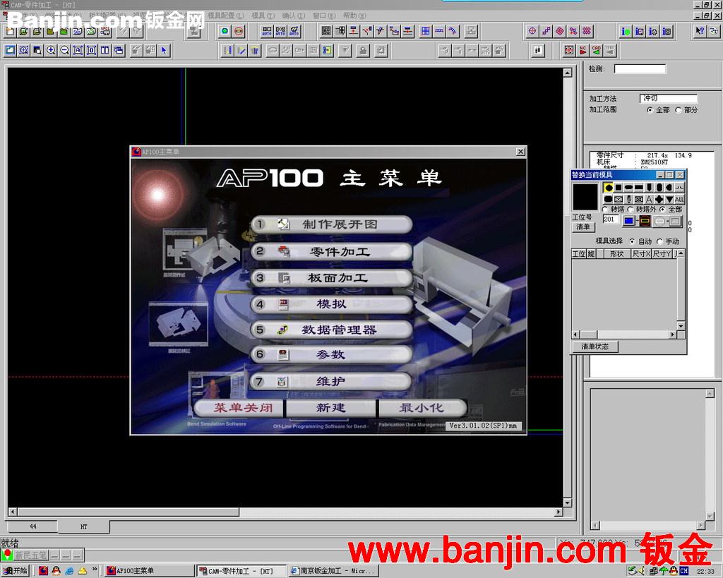Click canvas vertical scrollbar down arrow

click(x=568, y=503)
